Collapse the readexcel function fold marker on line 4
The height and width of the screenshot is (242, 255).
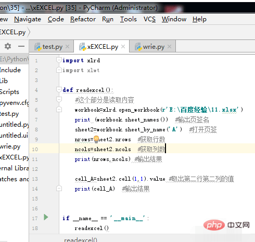[x=59, y=90]
